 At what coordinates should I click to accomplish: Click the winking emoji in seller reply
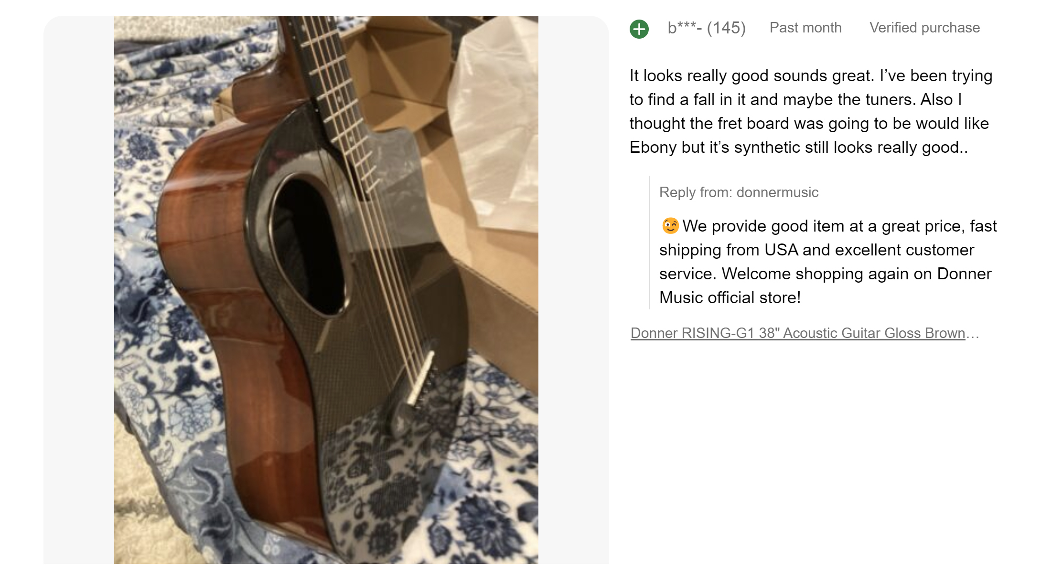[670, 226]
